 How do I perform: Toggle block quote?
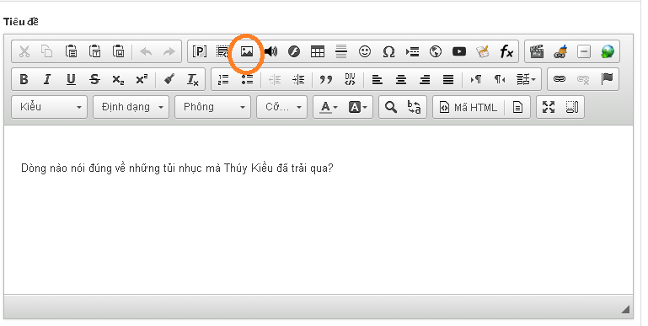(x=325, y=79)
